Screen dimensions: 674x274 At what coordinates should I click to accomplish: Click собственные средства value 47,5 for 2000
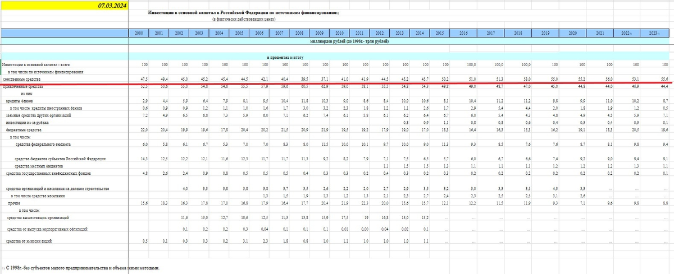coord(144,80)
